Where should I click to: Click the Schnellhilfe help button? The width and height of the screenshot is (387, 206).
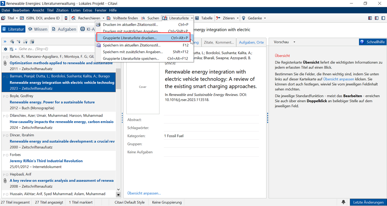[372, 42]
